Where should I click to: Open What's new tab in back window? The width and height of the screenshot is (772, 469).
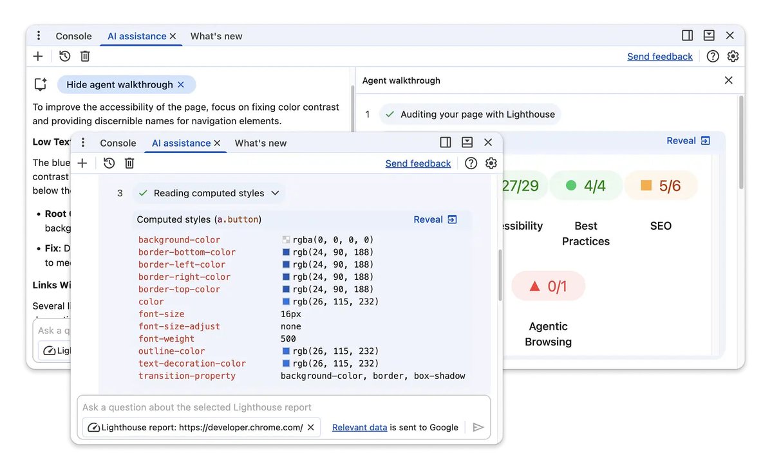click(216, 36)
